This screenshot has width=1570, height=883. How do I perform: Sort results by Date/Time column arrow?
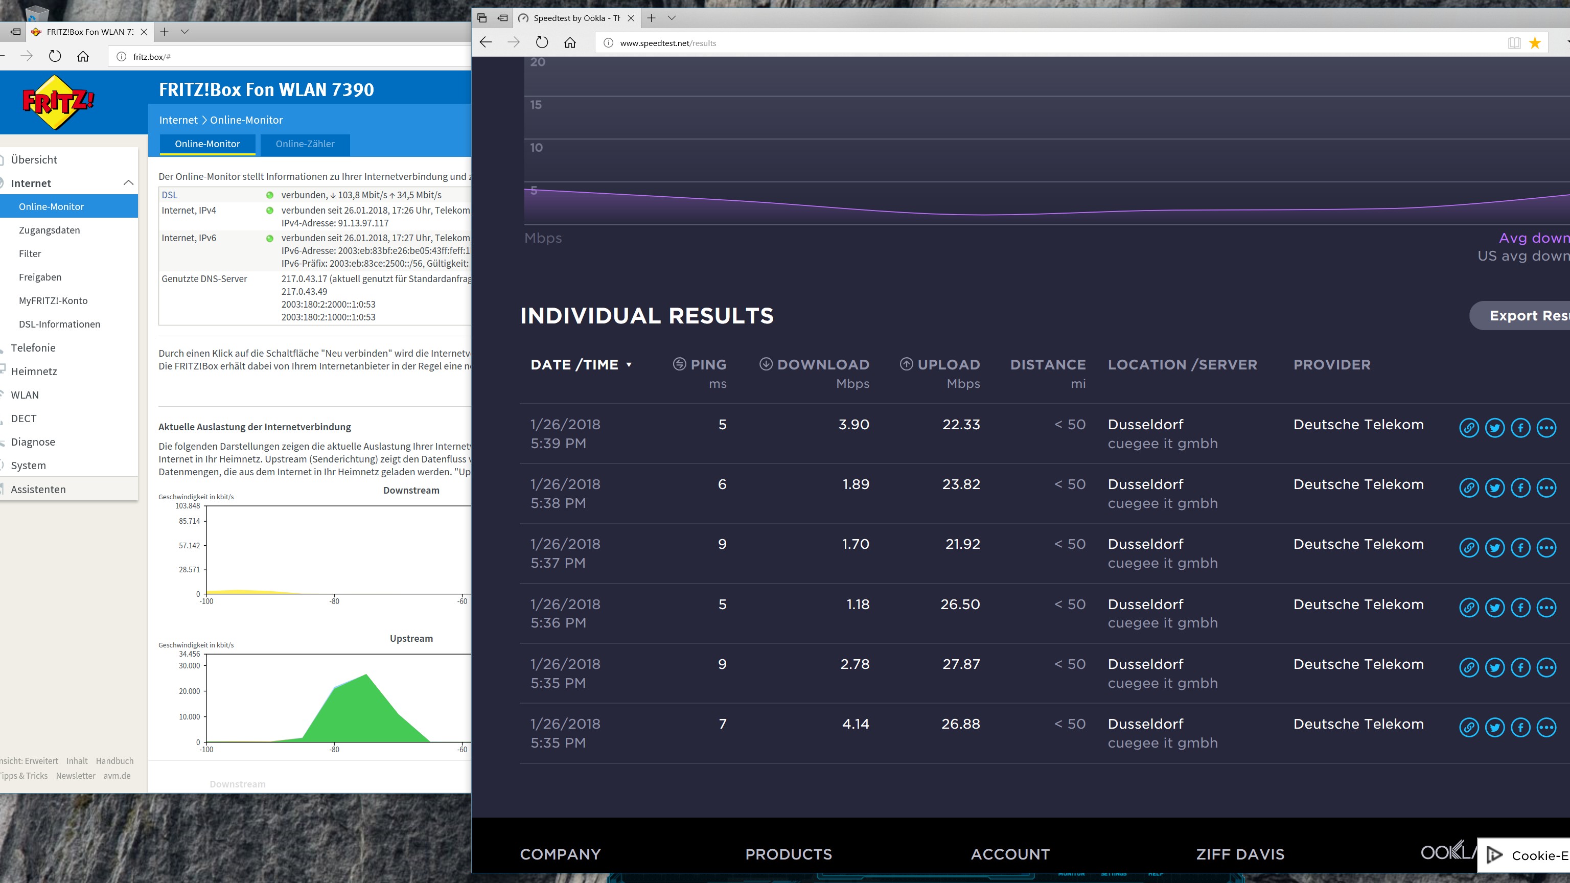tap(629, 365)
